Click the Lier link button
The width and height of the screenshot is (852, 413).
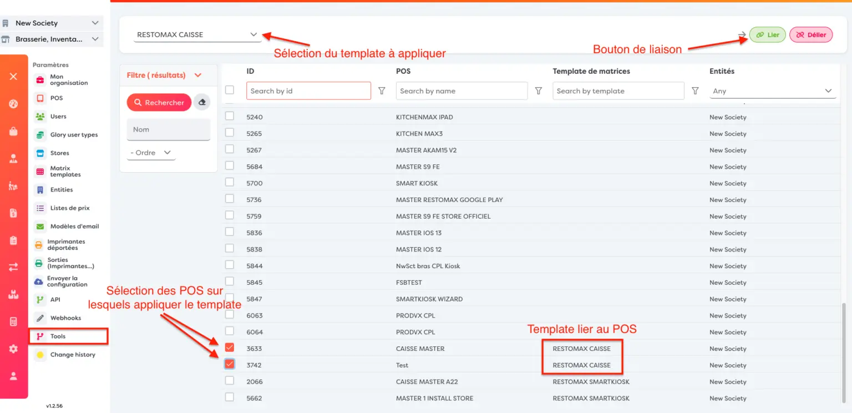pyautogui.click(x=768, y=35)
